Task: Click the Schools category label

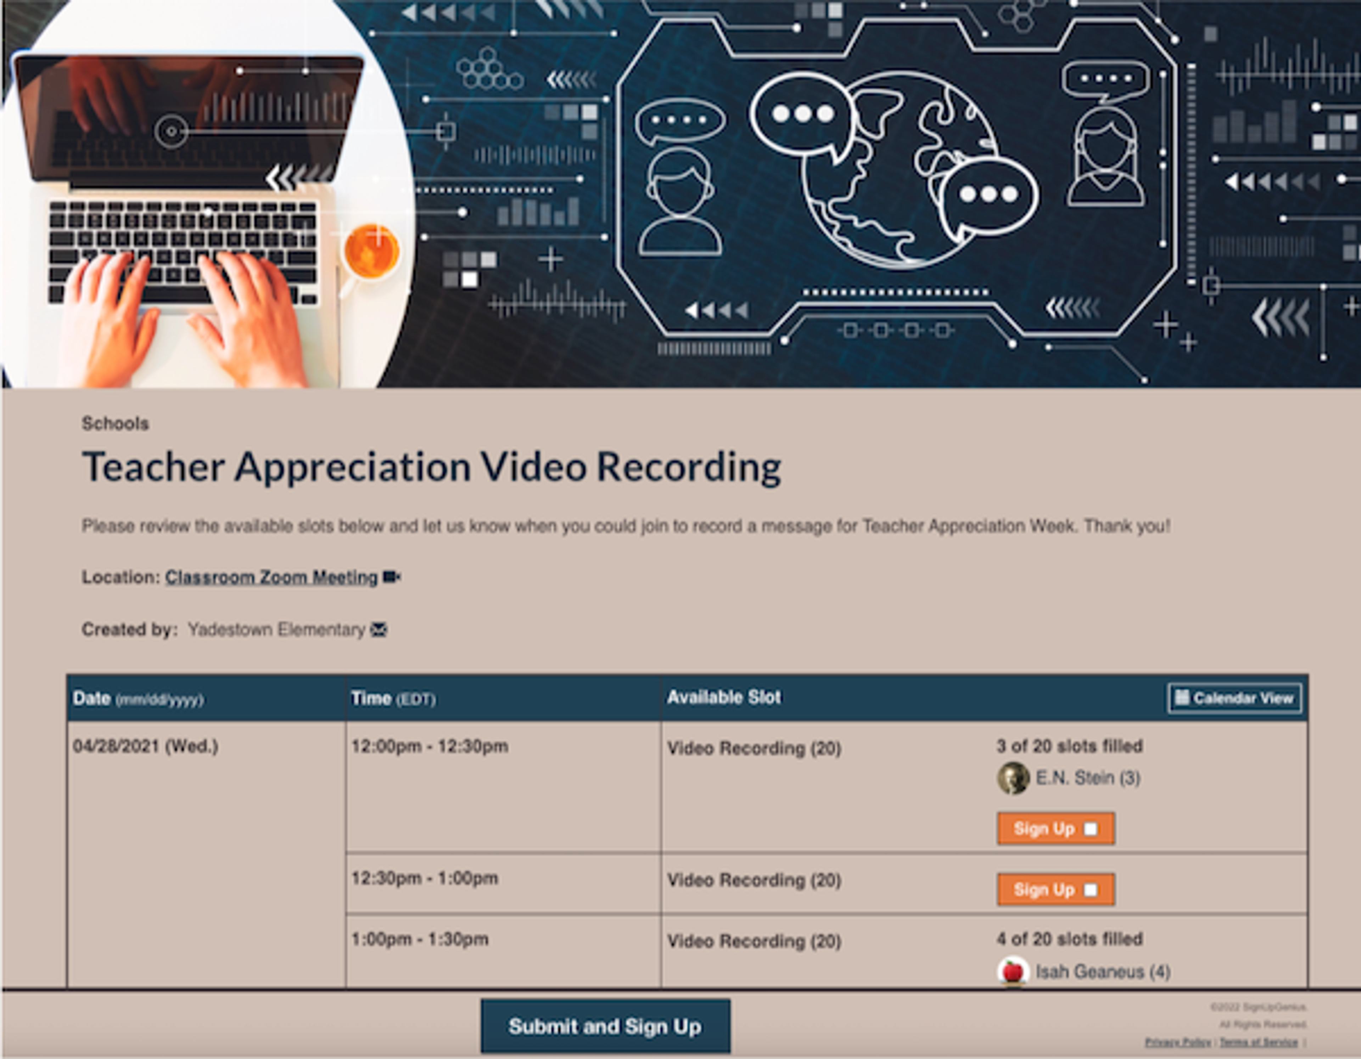Action: pyautogui.click(x=115, y=424)
